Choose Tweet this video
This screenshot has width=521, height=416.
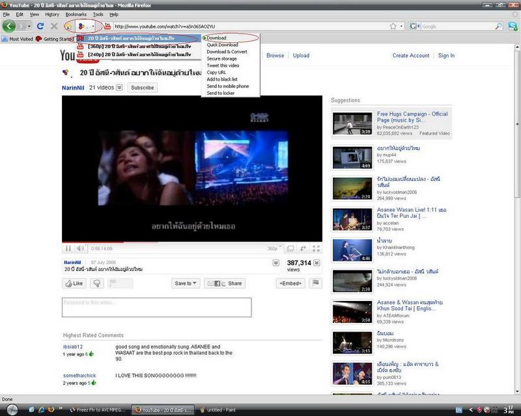(x=223, y=66)
